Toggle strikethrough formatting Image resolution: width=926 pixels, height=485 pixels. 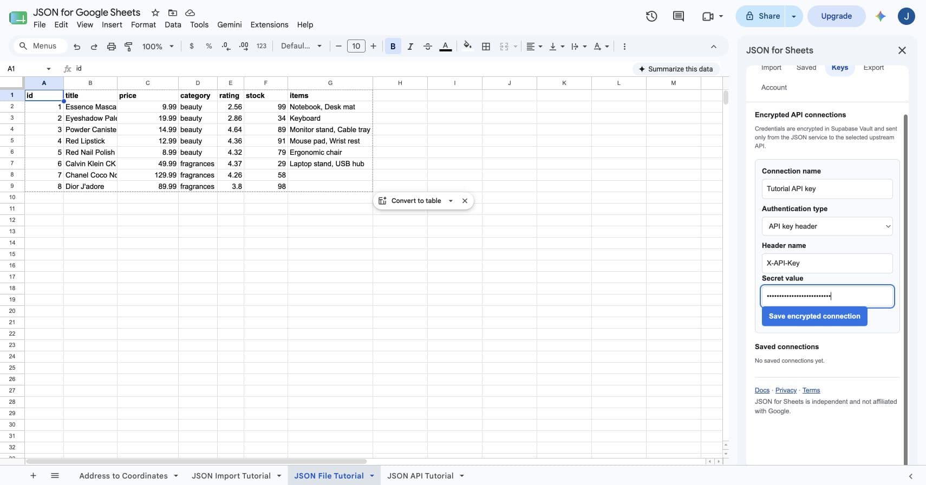pos(427,47)
